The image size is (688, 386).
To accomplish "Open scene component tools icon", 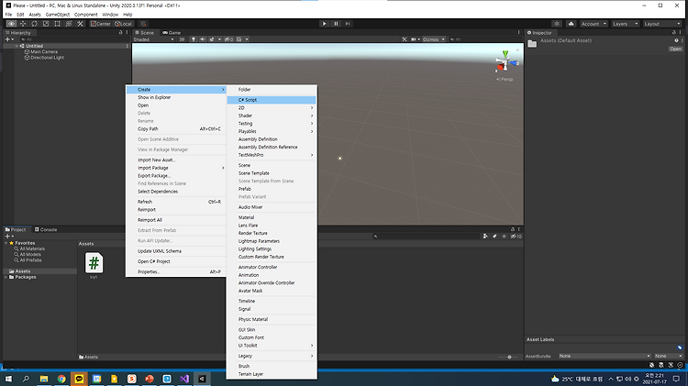I will coord(405,39).
